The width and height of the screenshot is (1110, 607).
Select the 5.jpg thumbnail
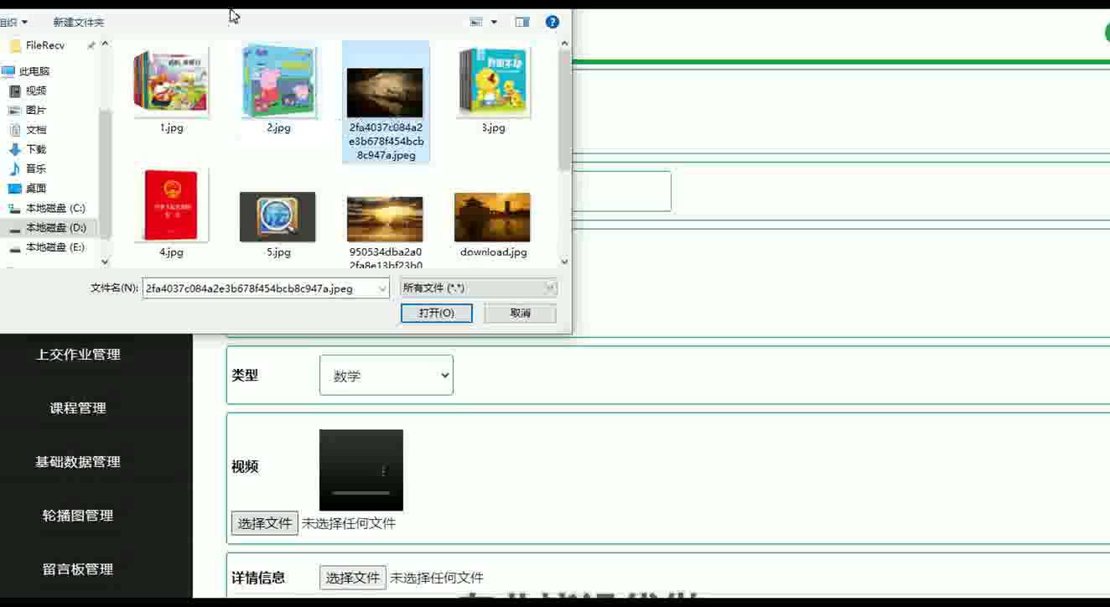click(x=277, y=217)
